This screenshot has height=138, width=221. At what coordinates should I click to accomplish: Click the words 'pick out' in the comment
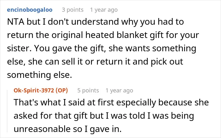coord(167,61)
